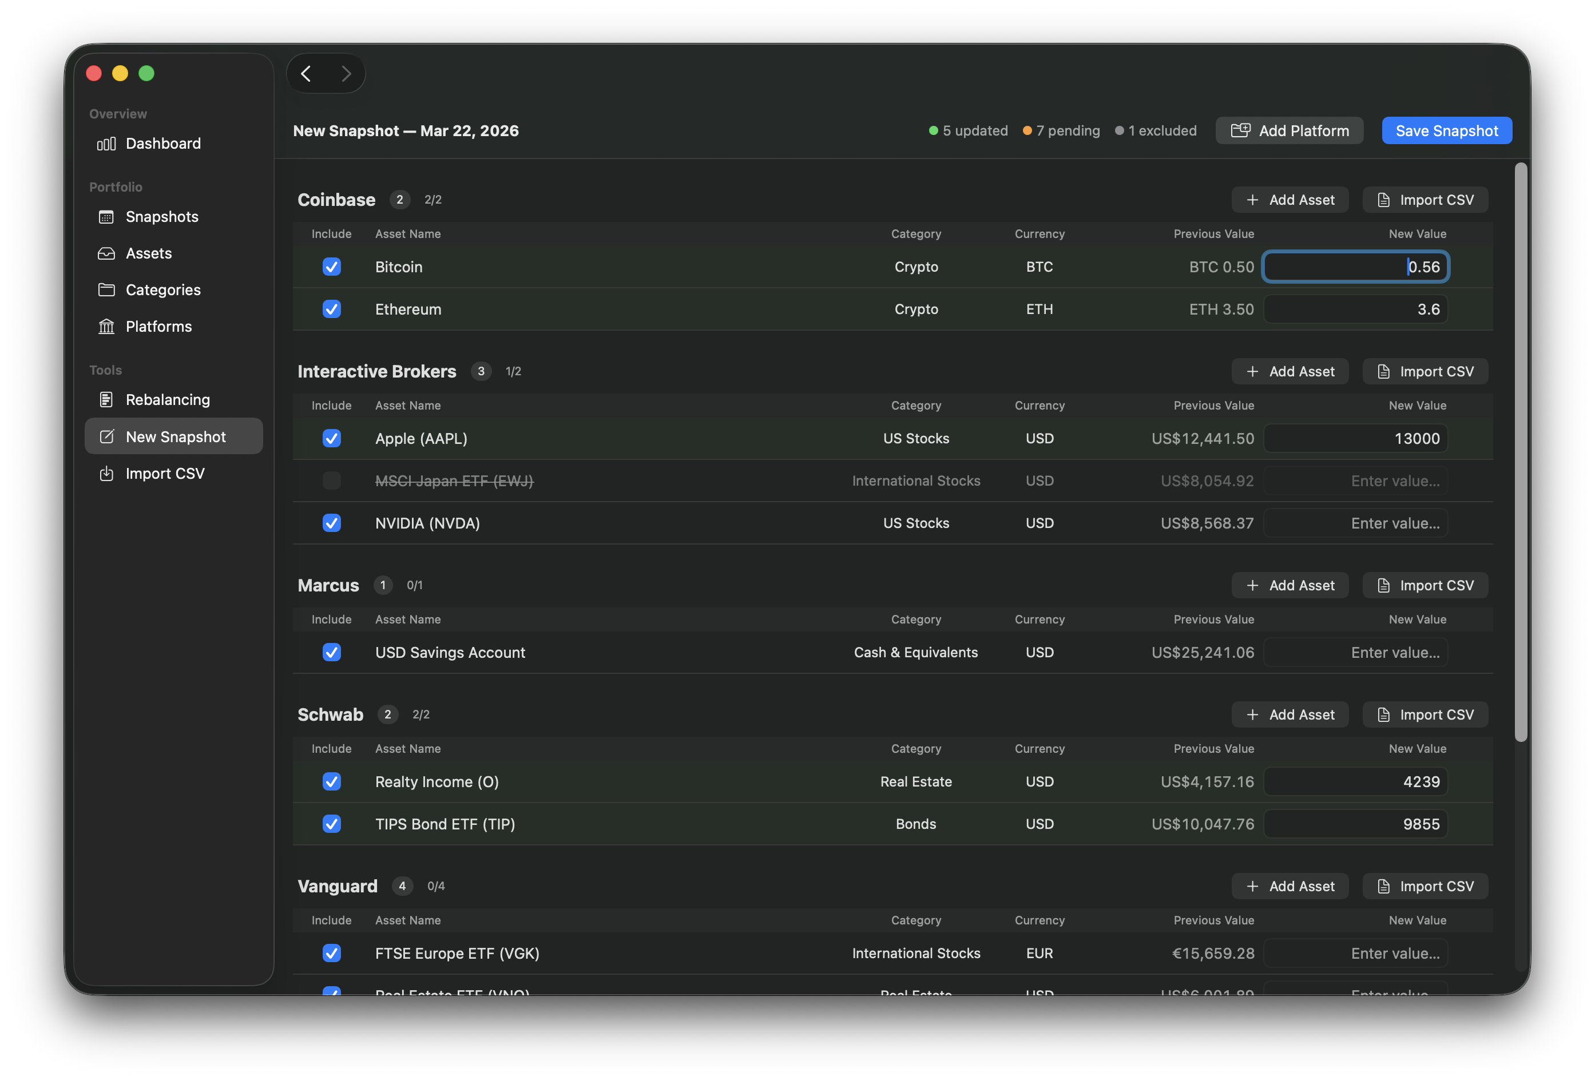Navigate back with the left chevron

click(306, 73)
